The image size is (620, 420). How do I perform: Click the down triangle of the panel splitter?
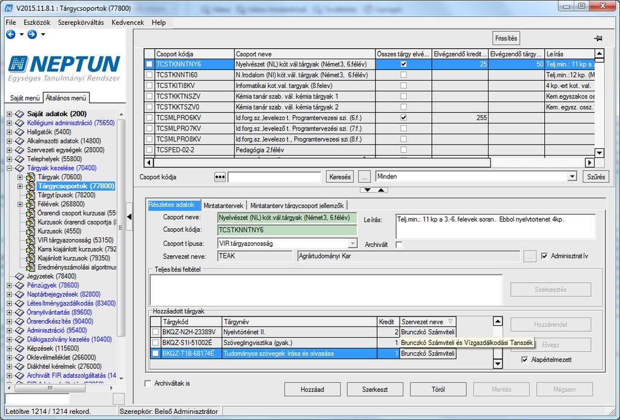pyautogui.click(x=368, y=190)
